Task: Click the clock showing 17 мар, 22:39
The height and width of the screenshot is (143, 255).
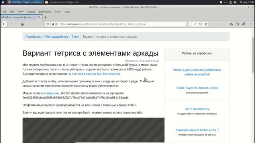Action: pos(247,2)
